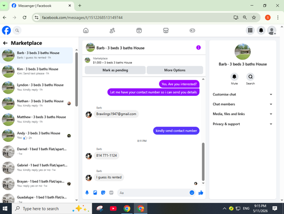
Task: Open chat with Andy
Action: [x=36, y=136]
